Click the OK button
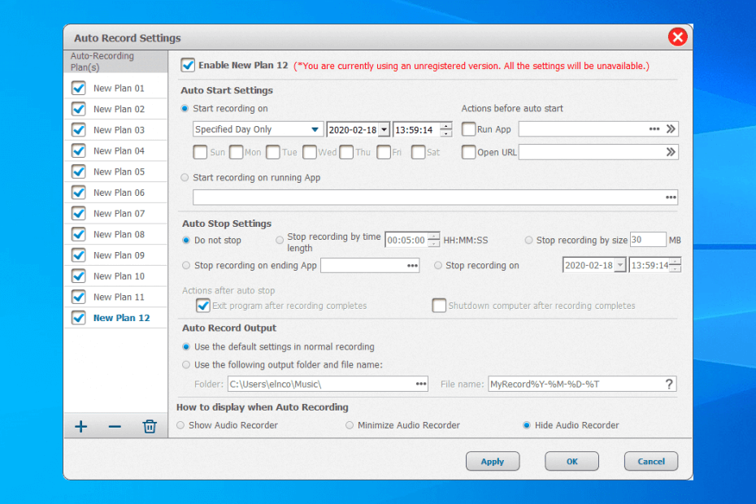 (571, 461)
